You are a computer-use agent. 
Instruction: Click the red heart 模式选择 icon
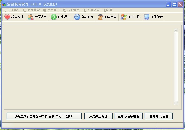tap(7, 17)
